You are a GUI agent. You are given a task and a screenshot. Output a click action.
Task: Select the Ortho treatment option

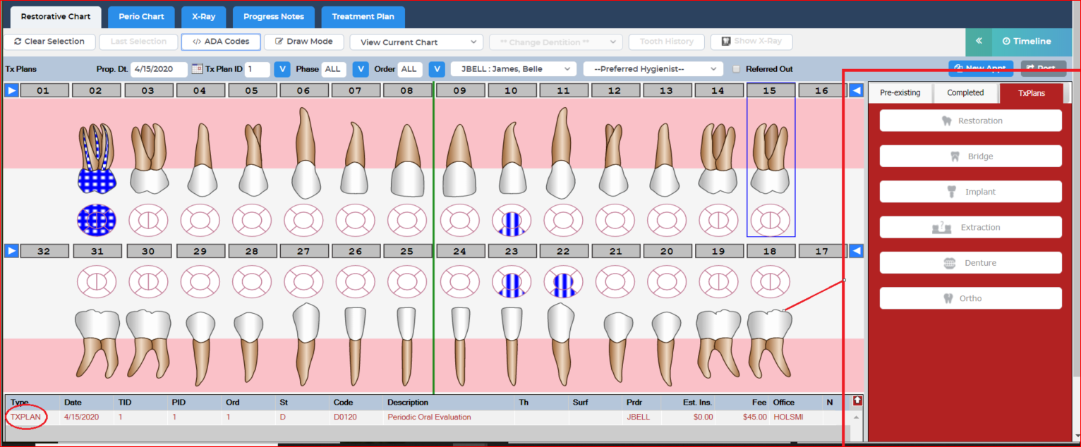pos(970,298)
